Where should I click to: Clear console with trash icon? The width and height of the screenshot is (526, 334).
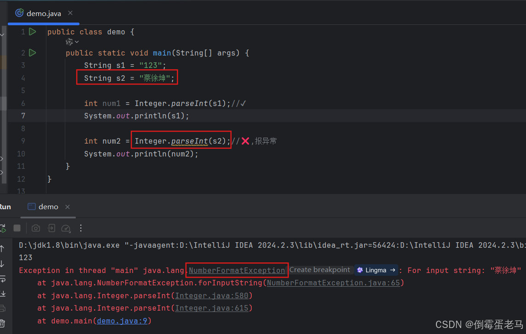2,323
